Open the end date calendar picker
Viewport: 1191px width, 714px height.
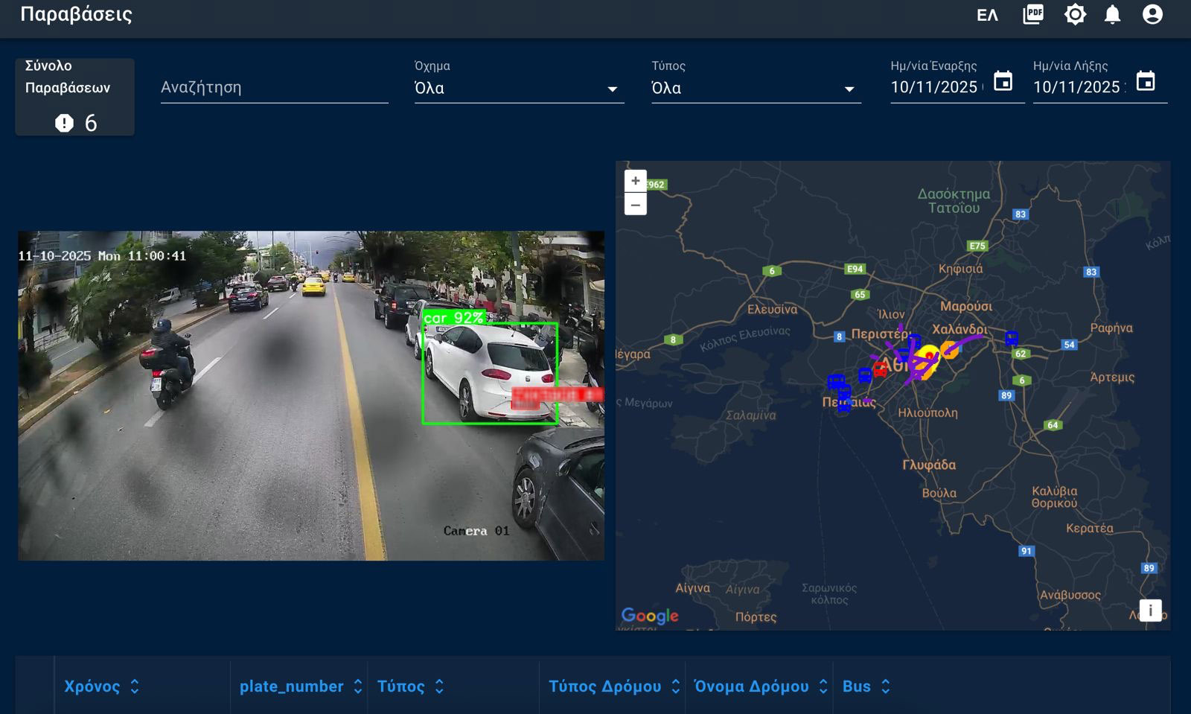[1146, 81]
